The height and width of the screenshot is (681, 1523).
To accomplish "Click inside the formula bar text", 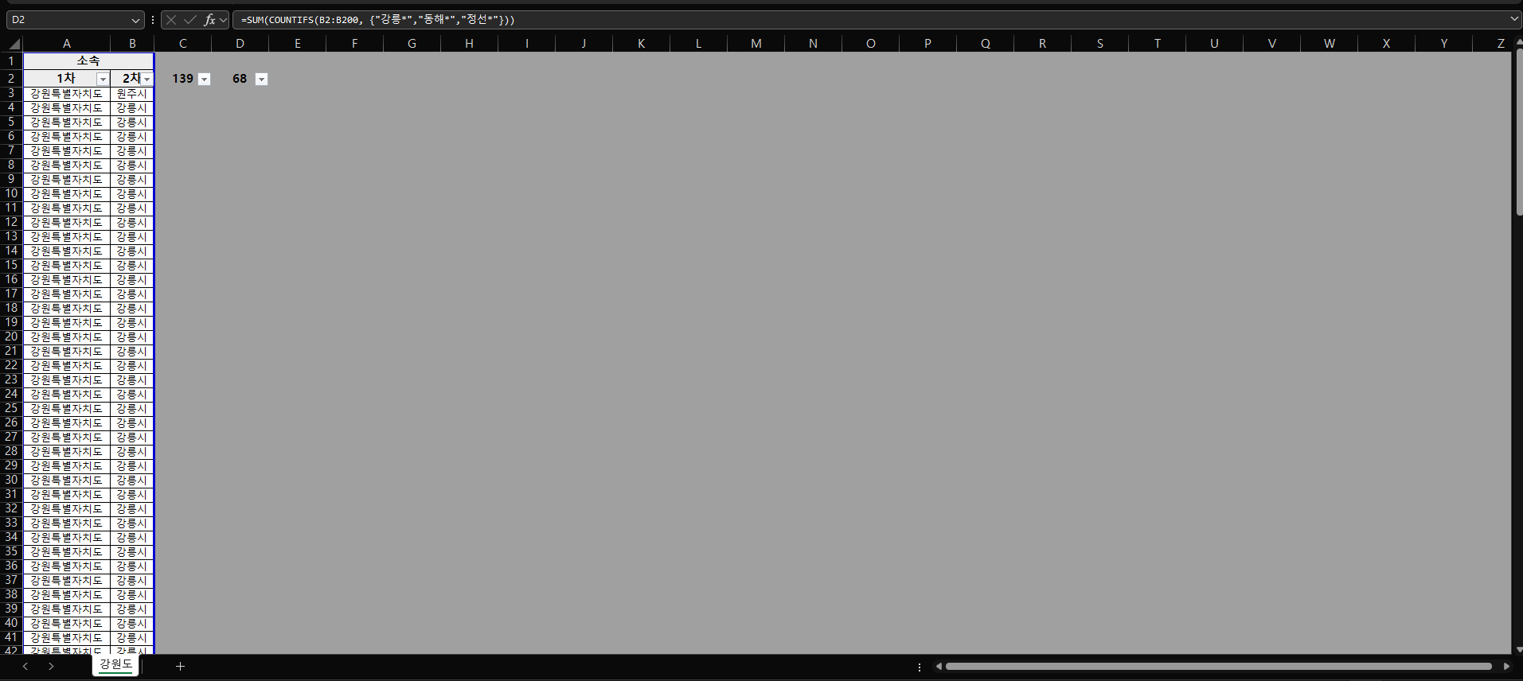I will click(868, 20).
